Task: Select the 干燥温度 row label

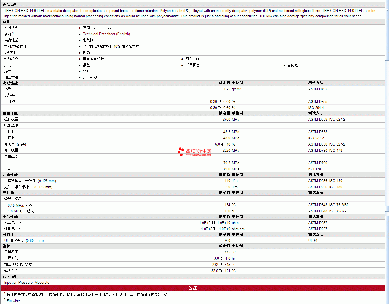Action: pyautogui.click(x=11, y=252)
